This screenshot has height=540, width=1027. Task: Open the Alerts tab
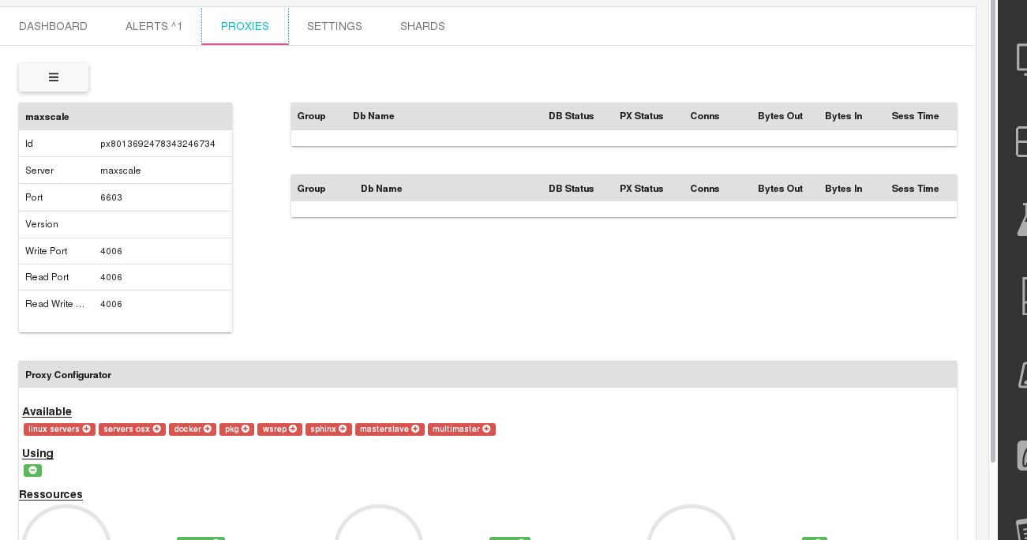(154, 26)
